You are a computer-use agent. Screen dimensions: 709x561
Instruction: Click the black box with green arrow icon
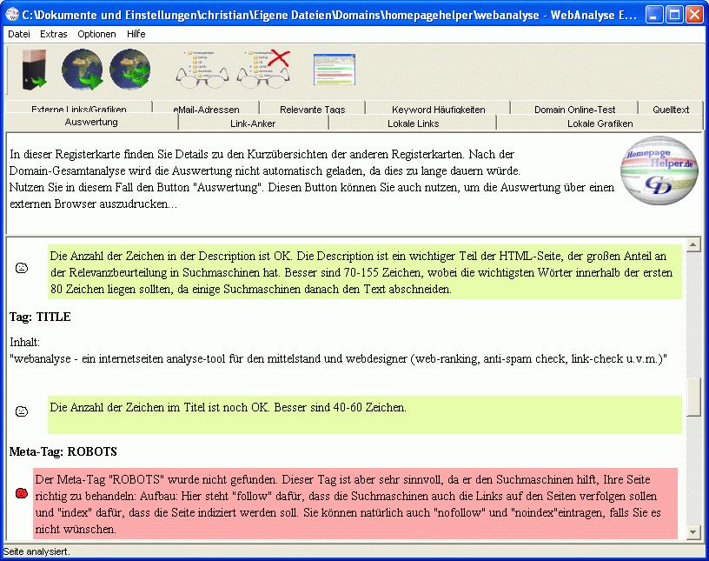click(35, 71)
